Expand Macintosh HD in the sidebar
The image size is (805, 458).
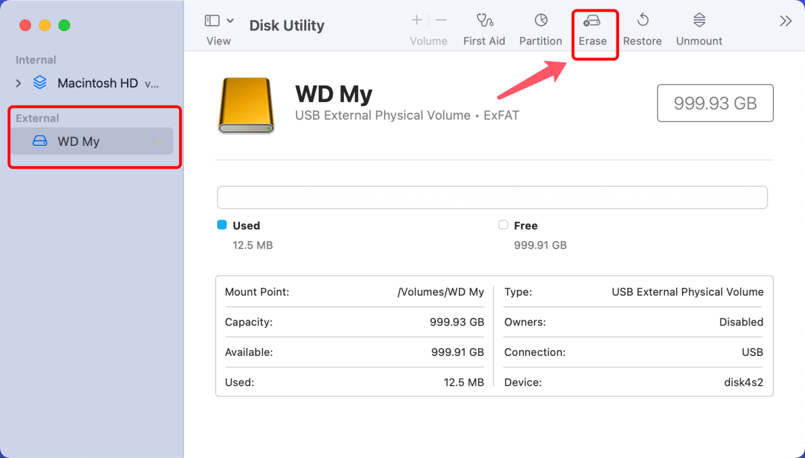point(18,82)
